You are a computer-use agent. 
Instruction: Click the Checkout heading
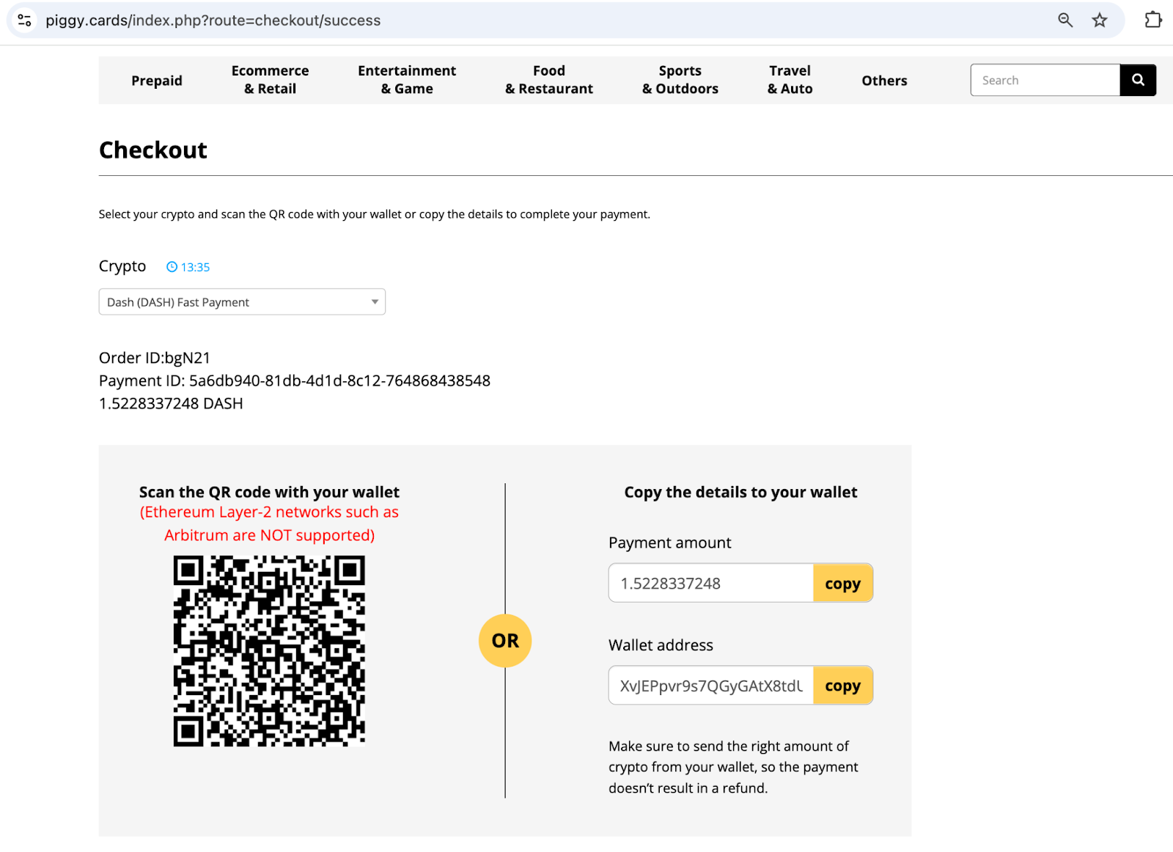[x=153, y=150]
